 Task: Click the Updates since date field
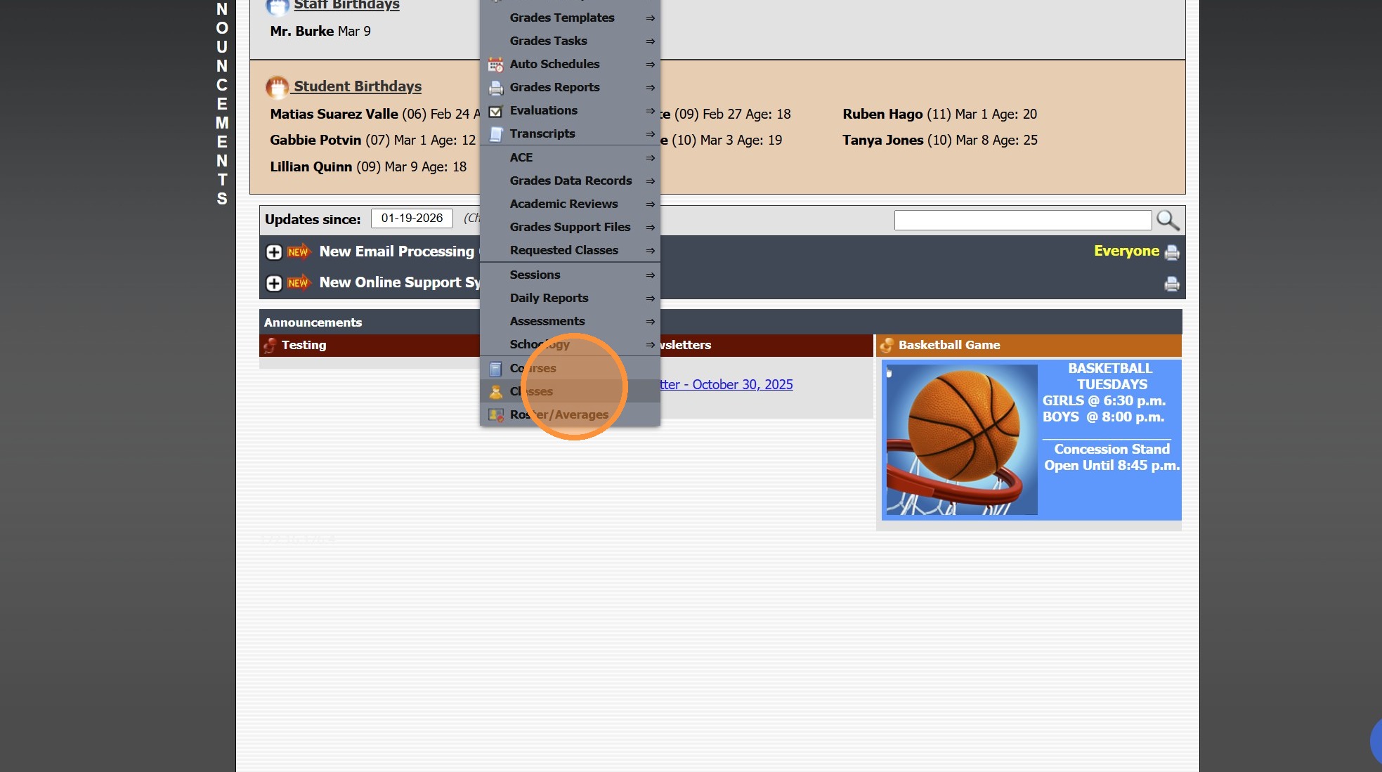pos(412,218)
